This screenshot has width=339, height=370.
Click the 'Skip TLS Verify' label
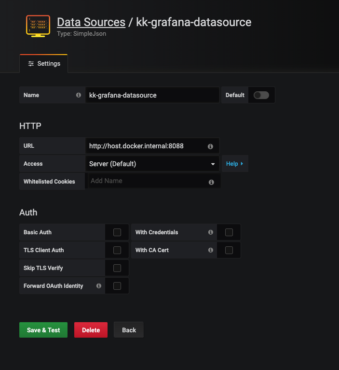(x=43, y=268)
